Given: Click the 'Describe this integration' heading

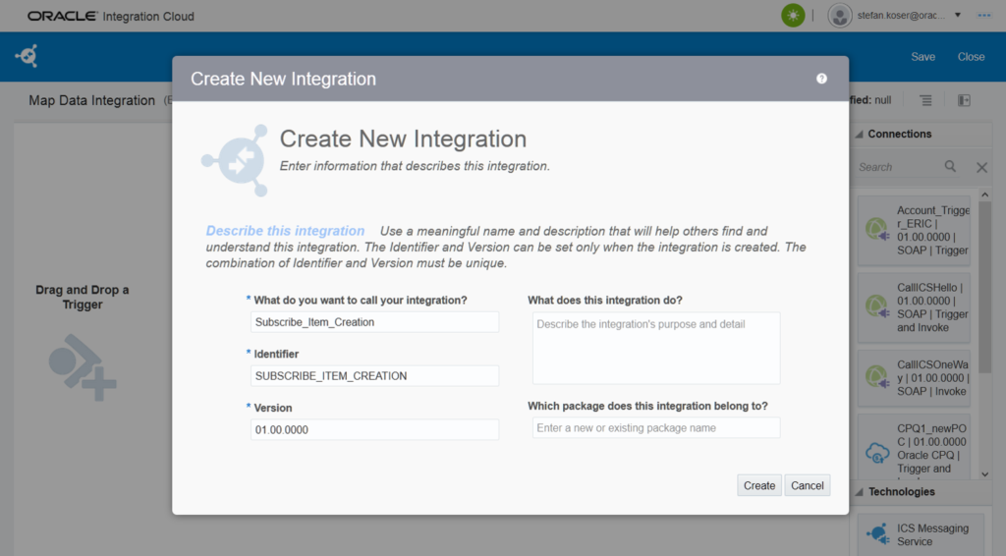Looking at the screenshot, I should pos(285,231).
